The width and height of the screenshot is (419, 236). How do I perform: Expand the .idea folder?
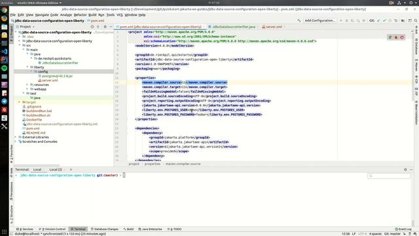tap(20, 37)
